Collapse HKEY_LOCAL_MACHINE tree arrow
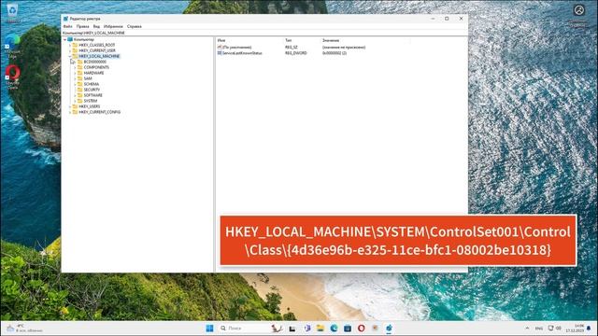The image size is (598, 336). (70, 56)
